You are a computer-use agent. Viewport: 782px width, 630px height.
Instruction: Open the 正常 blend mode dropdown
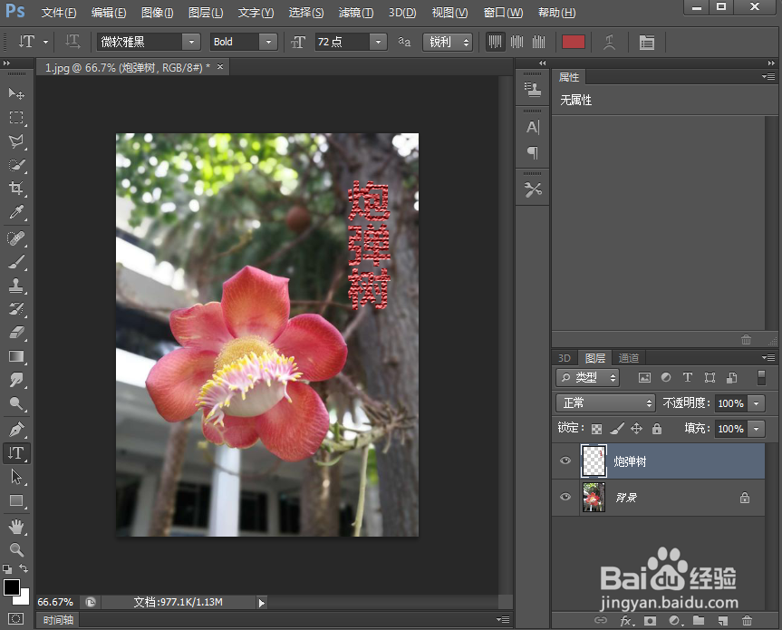605,403
